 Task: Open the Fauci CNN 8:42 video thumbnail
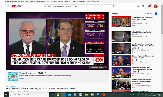tap(121, 60)
